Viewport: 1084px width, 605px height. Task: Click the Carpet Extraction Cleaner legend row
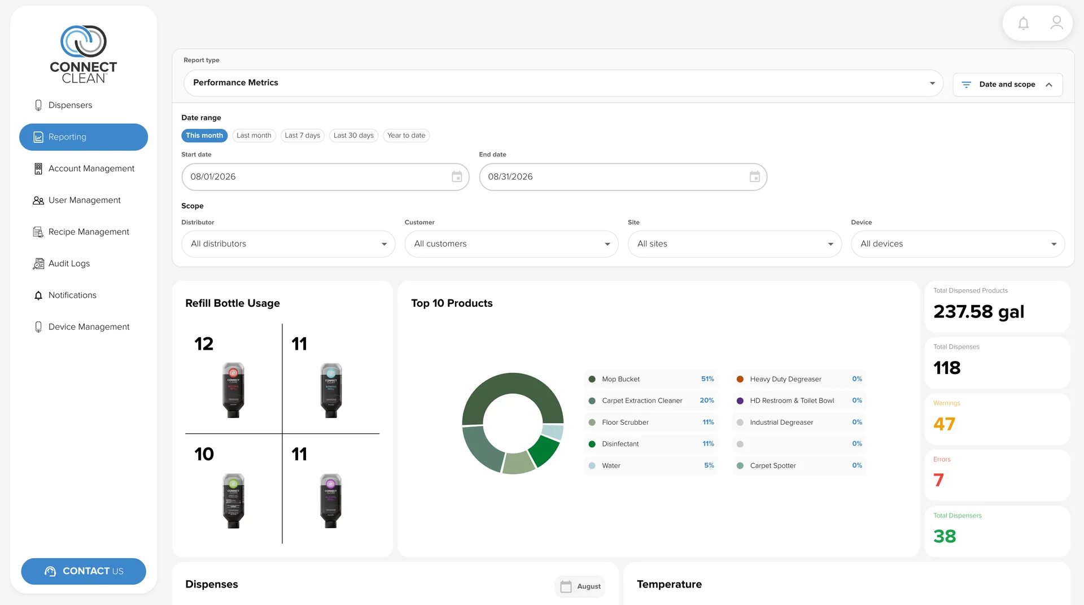point(651,401)
